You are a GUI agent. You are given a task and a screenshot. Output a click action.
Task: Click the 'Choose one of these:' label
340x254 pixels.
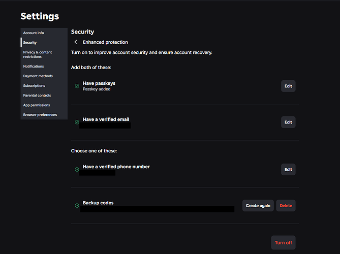[x=94, y=151]
